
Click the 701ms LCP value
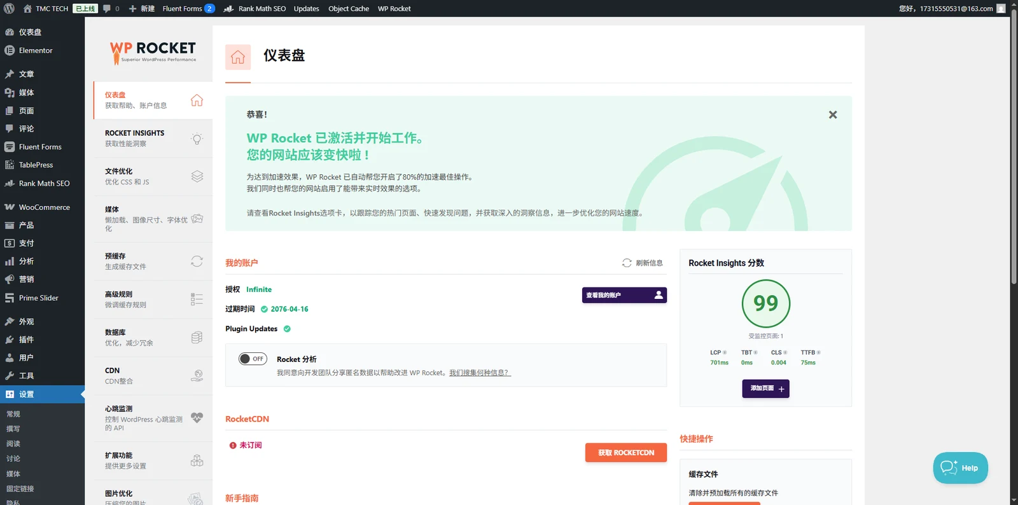[x=720, y=363]
